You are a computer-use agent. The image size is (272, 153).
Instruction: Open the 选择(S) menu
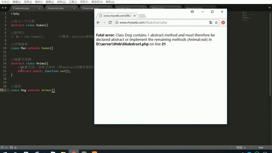28,2
